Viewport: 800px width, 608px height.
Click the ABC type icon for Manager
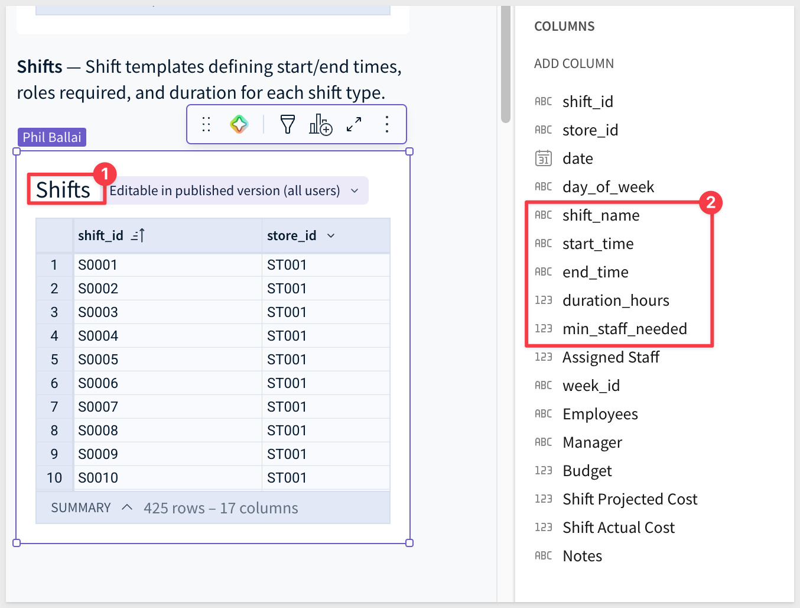[544, 442]
